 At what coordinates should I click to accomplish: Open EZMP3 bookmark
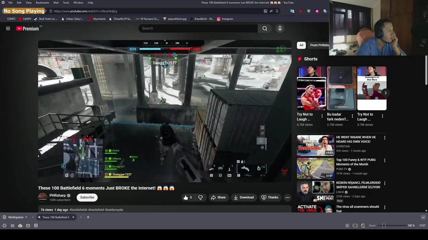(9, 19)
